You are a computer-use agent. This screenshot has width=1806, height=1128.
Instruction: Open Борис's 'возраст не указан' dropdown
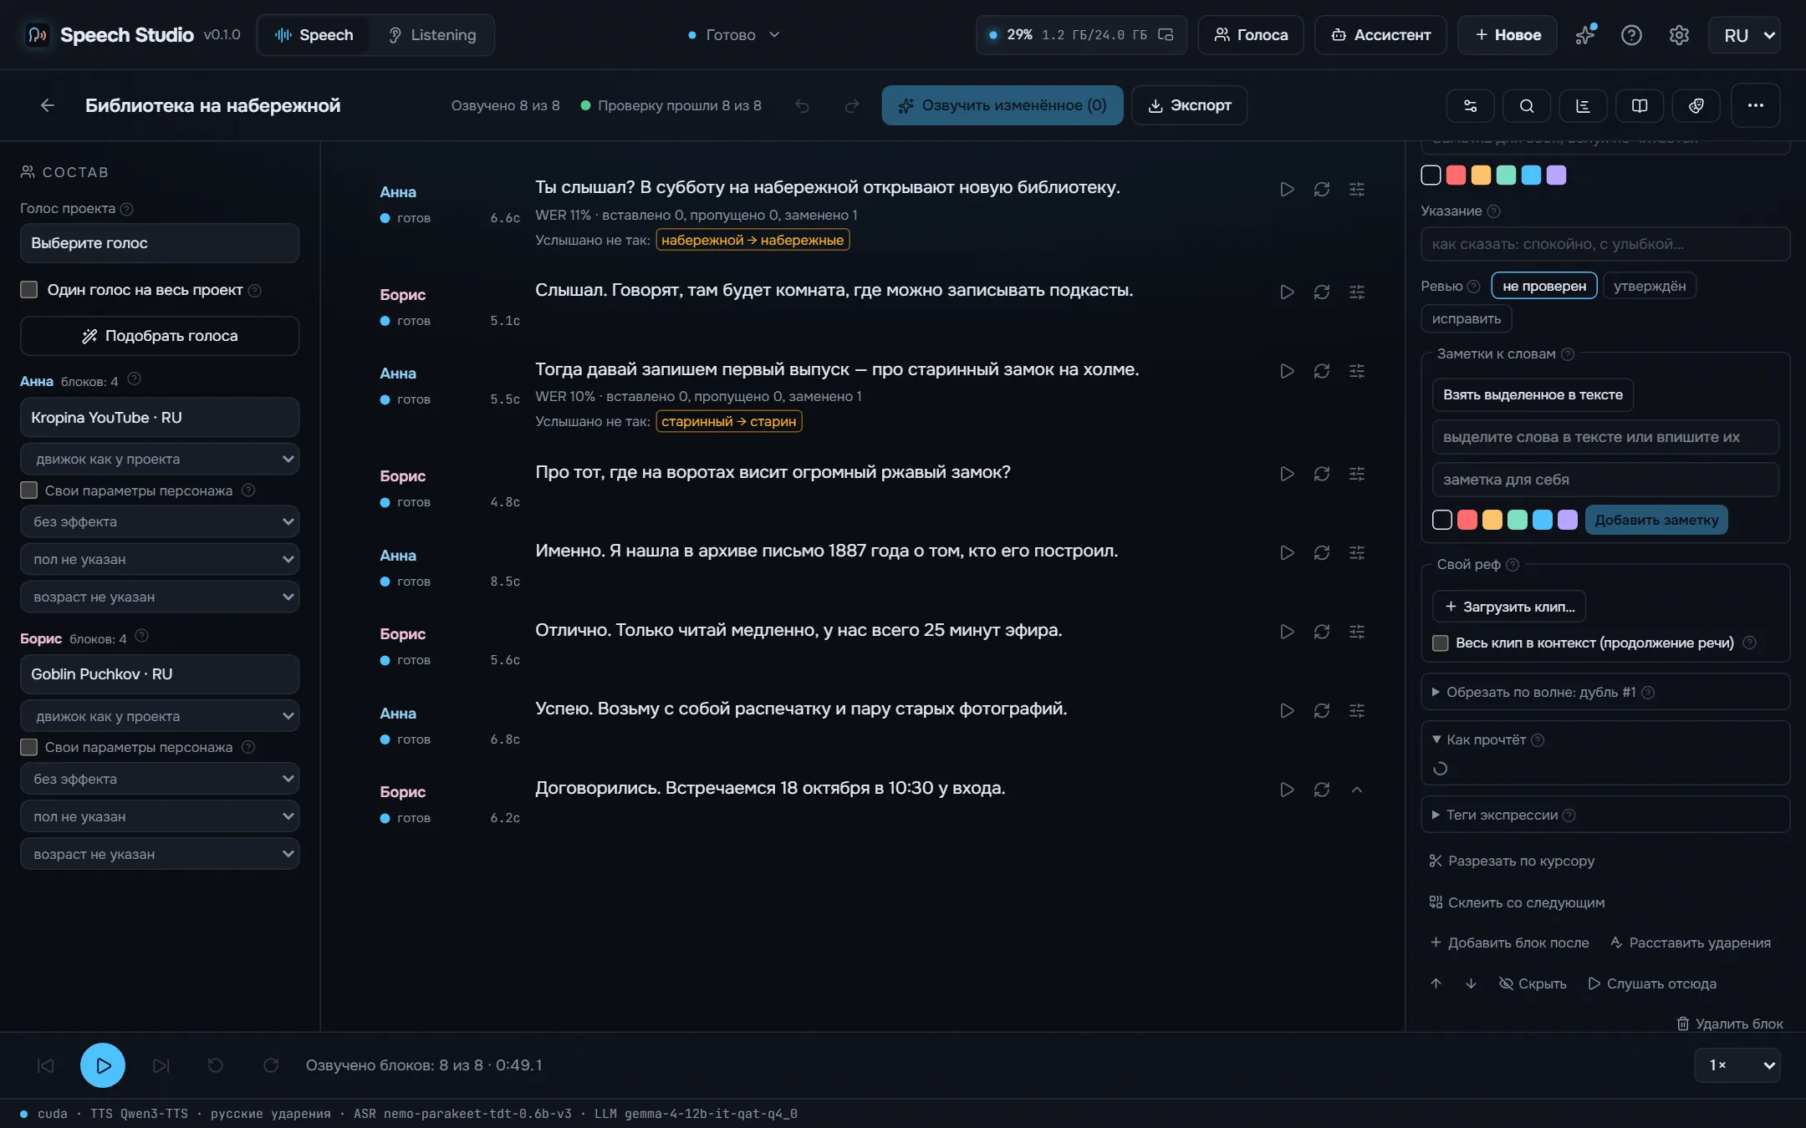(x=160, y=854)
